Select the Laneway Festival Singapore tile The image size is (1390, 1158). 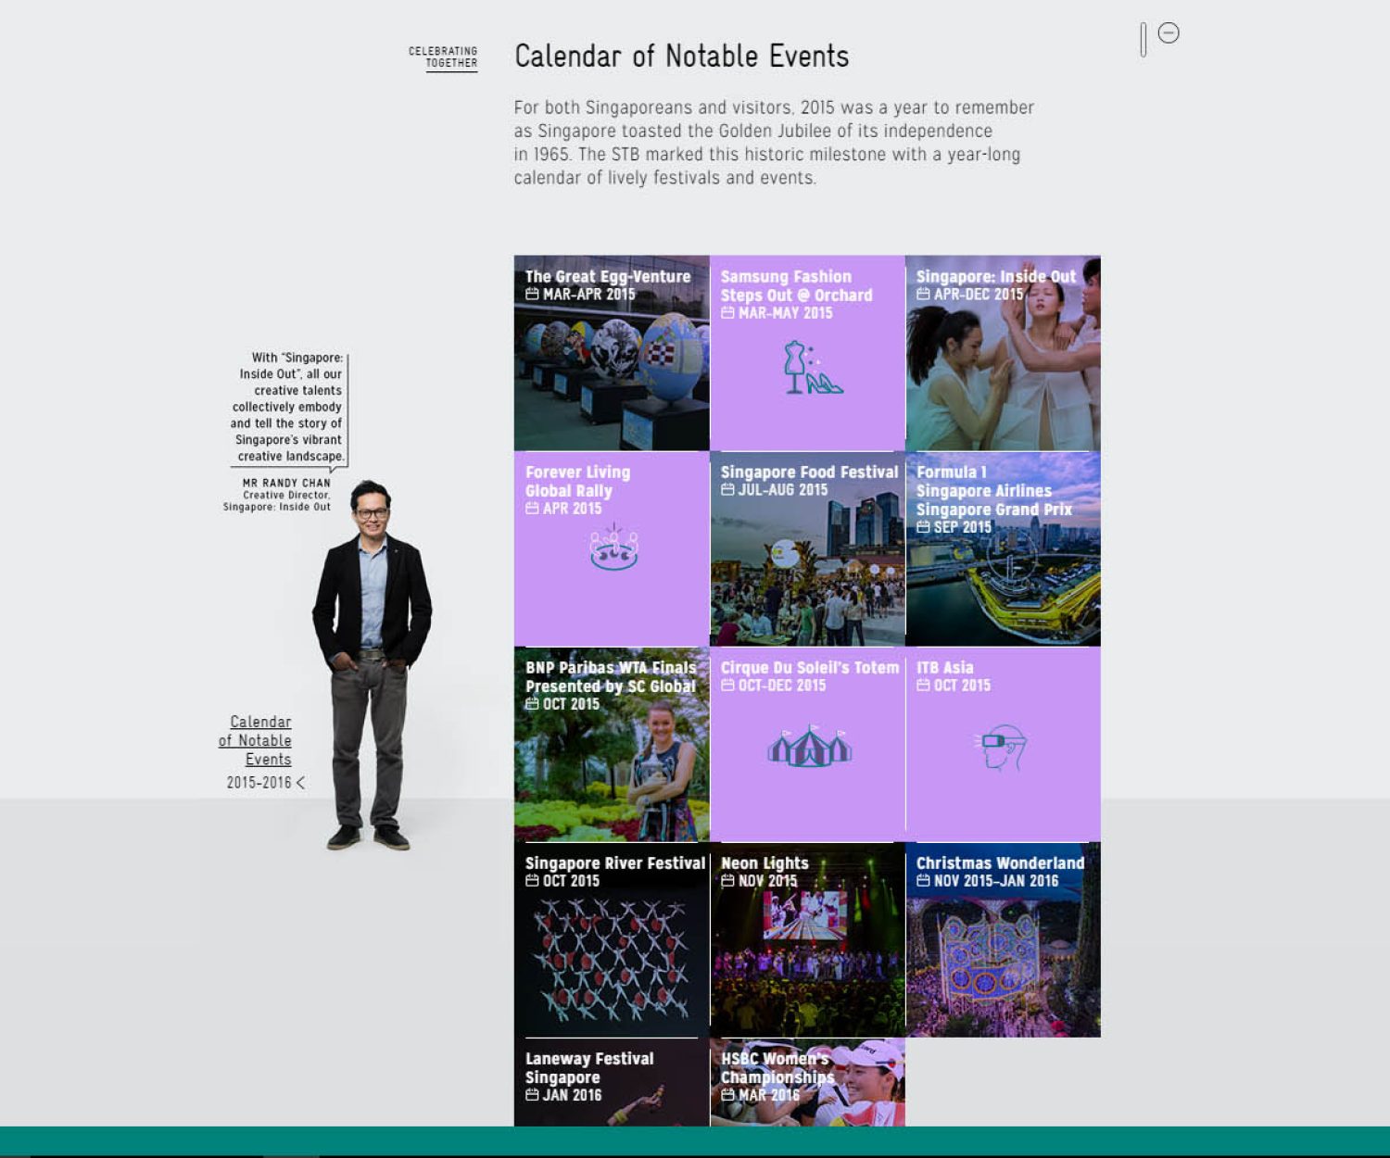pos(612,1082)
